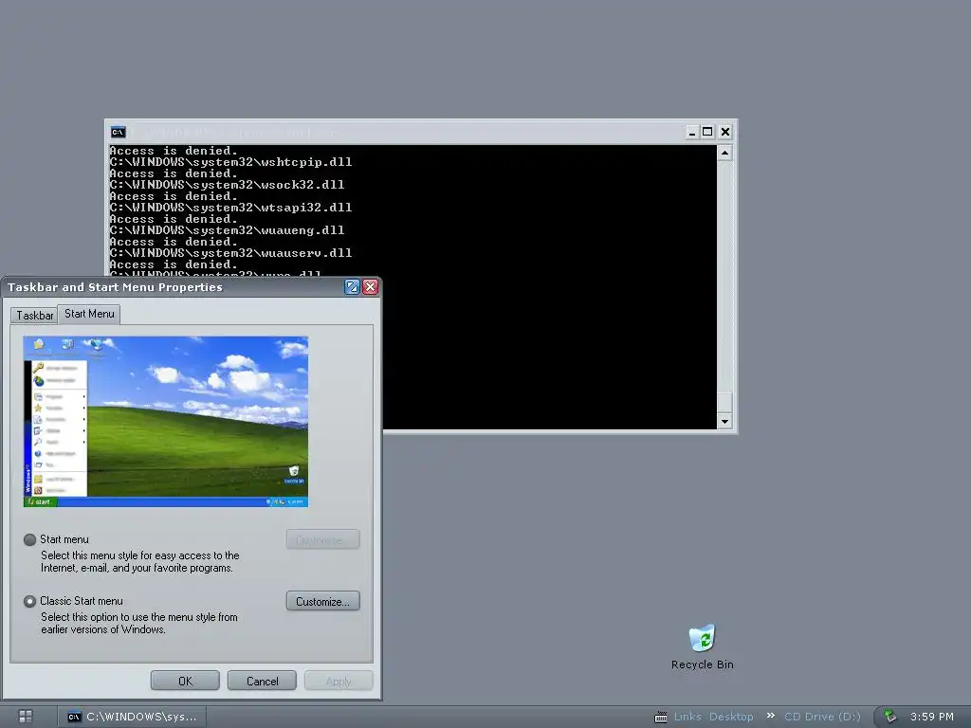
Task: Click the Cancel button
Action: click(x=262, y=681)
